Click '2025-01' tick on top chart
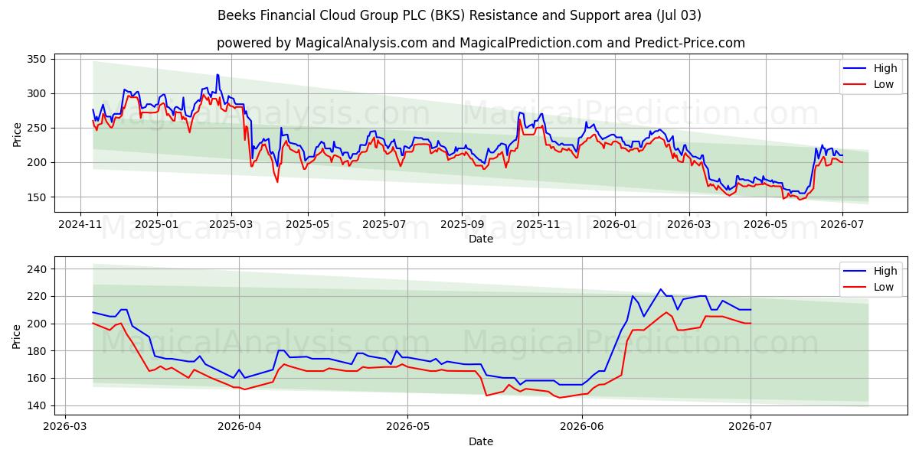Viewport: 919px width, 459px height. coord(157,225)
